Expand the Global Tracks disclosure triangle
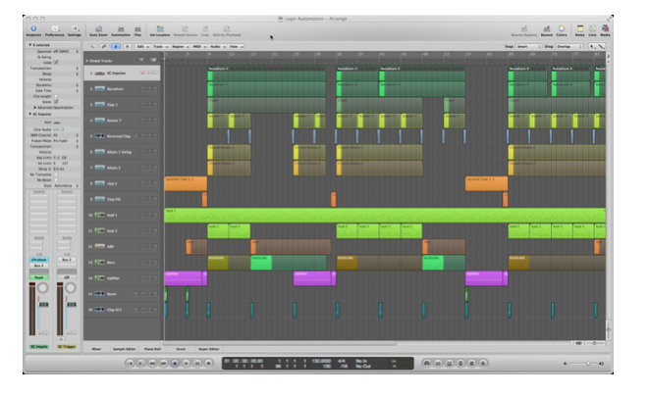This screenshot has width=648, height=395. pyautogui.click(x=86, y=61)
